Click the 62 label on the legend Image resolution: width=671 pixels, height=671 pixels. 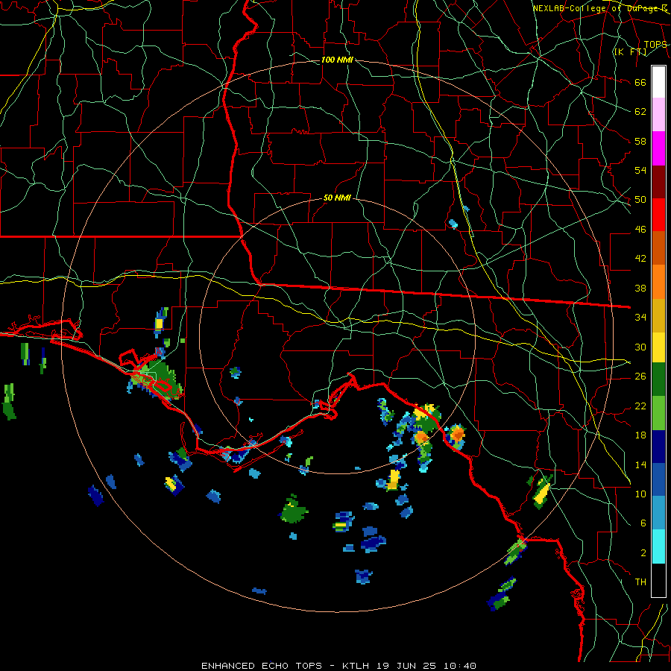640,112
